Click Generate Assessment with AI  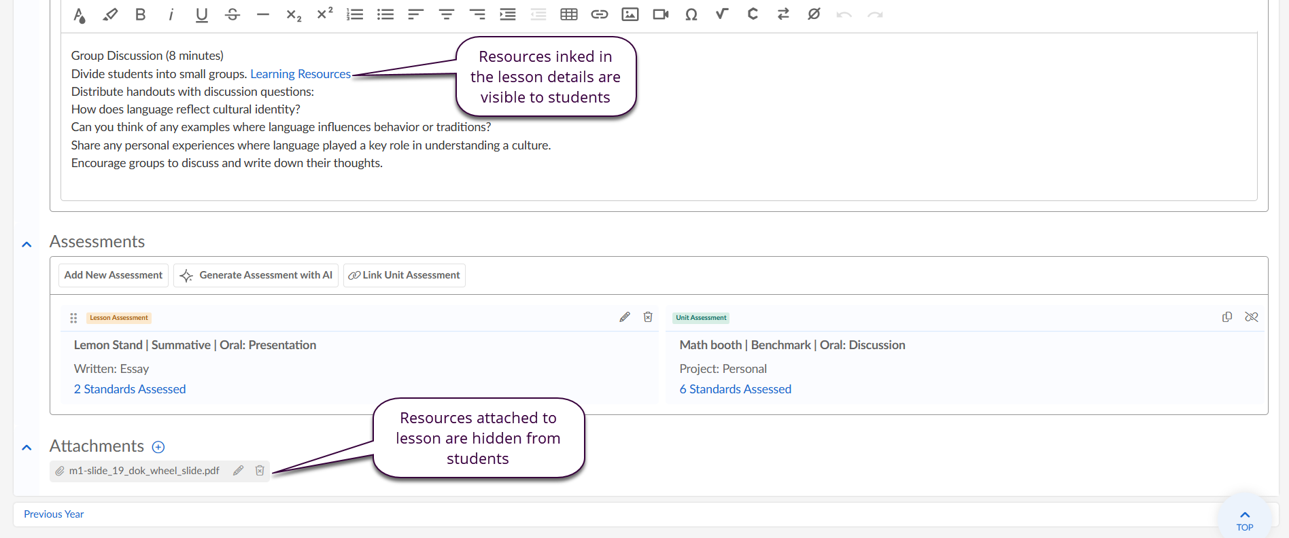(x=256, y=275)
